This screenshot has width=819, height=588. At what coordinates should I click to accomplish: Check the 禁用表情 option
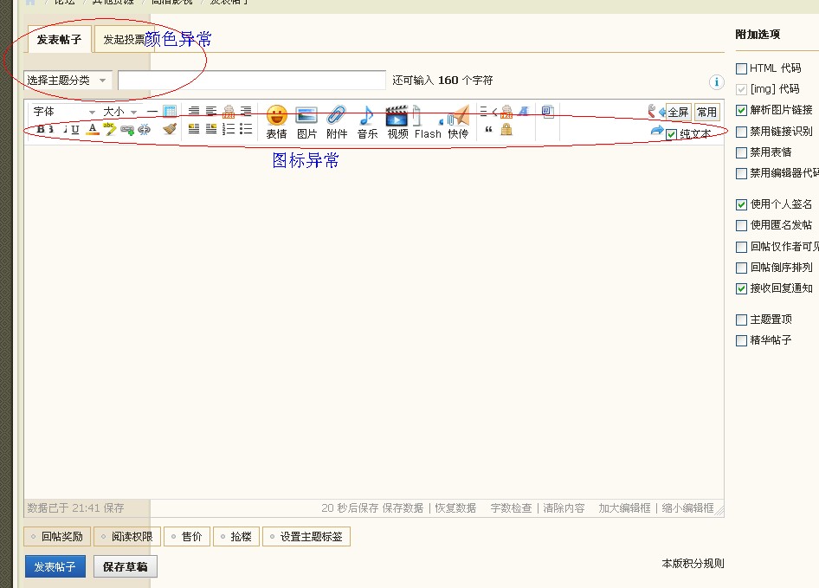[x=741, y=152]
